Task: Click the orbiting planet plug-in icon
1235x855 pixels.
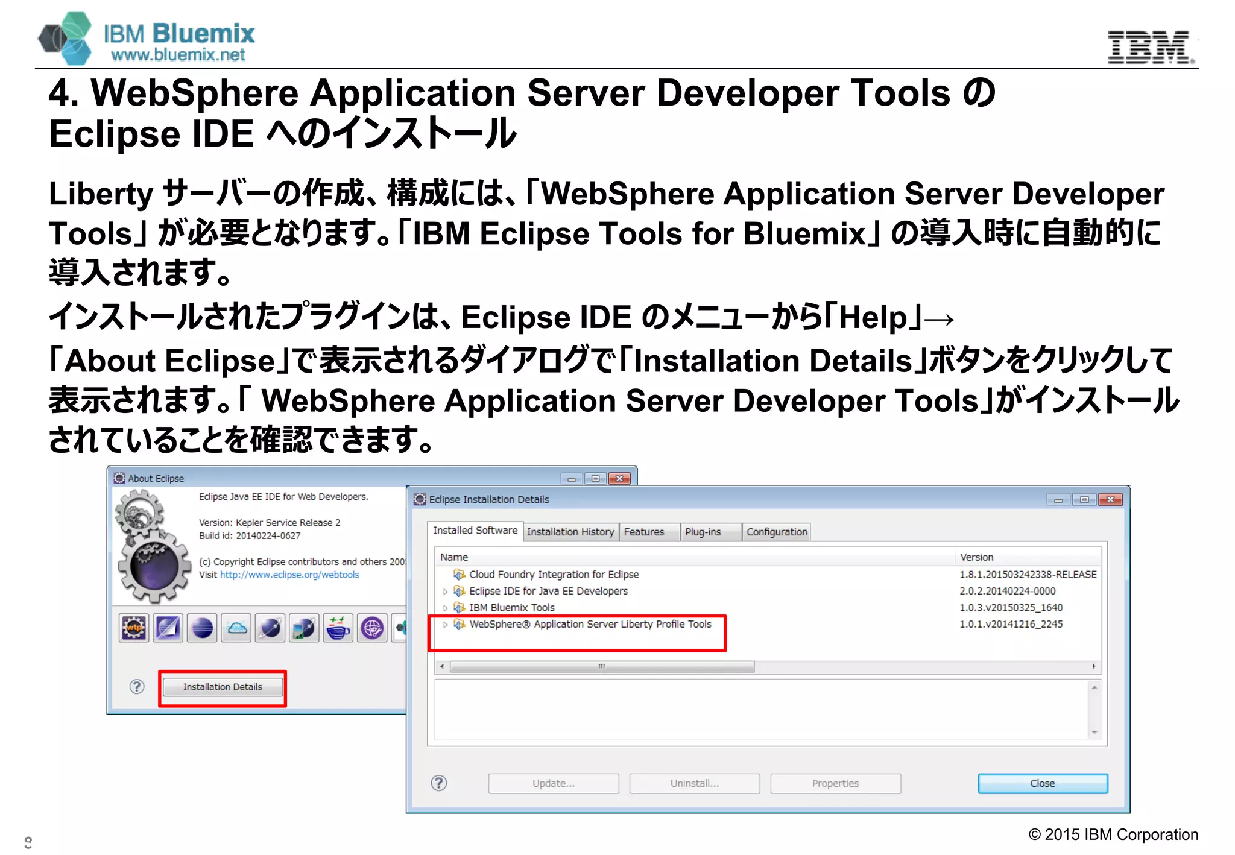Action: 270,628
